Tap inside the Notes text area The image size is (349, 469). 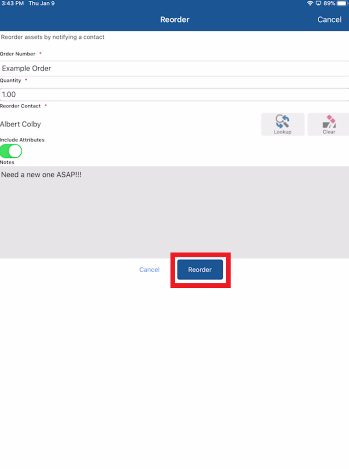tap(174, 212)
